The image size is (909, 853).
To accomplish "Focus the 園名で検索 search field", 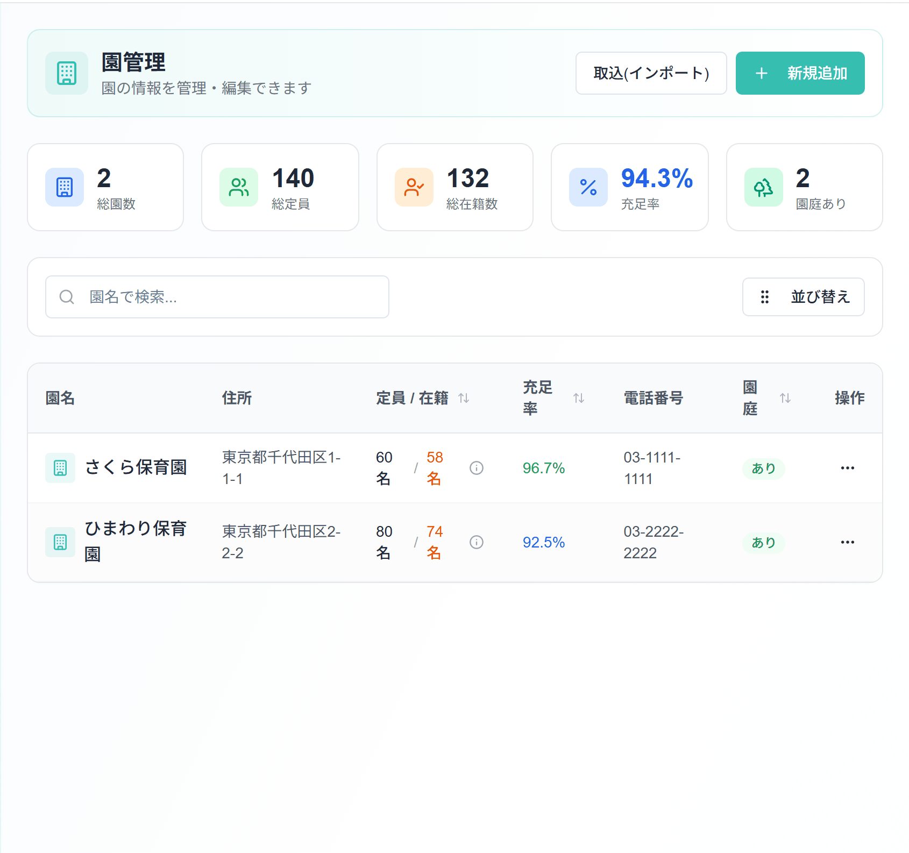I will click(217, 297).
